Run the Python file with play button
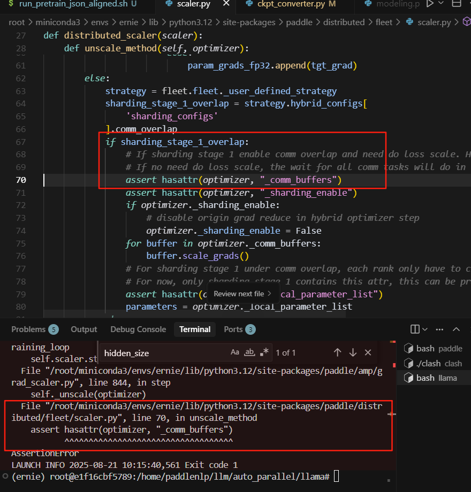 [x=429, y=4]
